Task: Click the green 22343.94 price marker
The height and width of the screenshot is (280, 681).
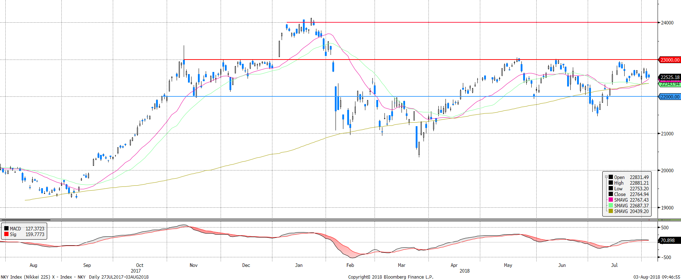Action: coord(670,84)
